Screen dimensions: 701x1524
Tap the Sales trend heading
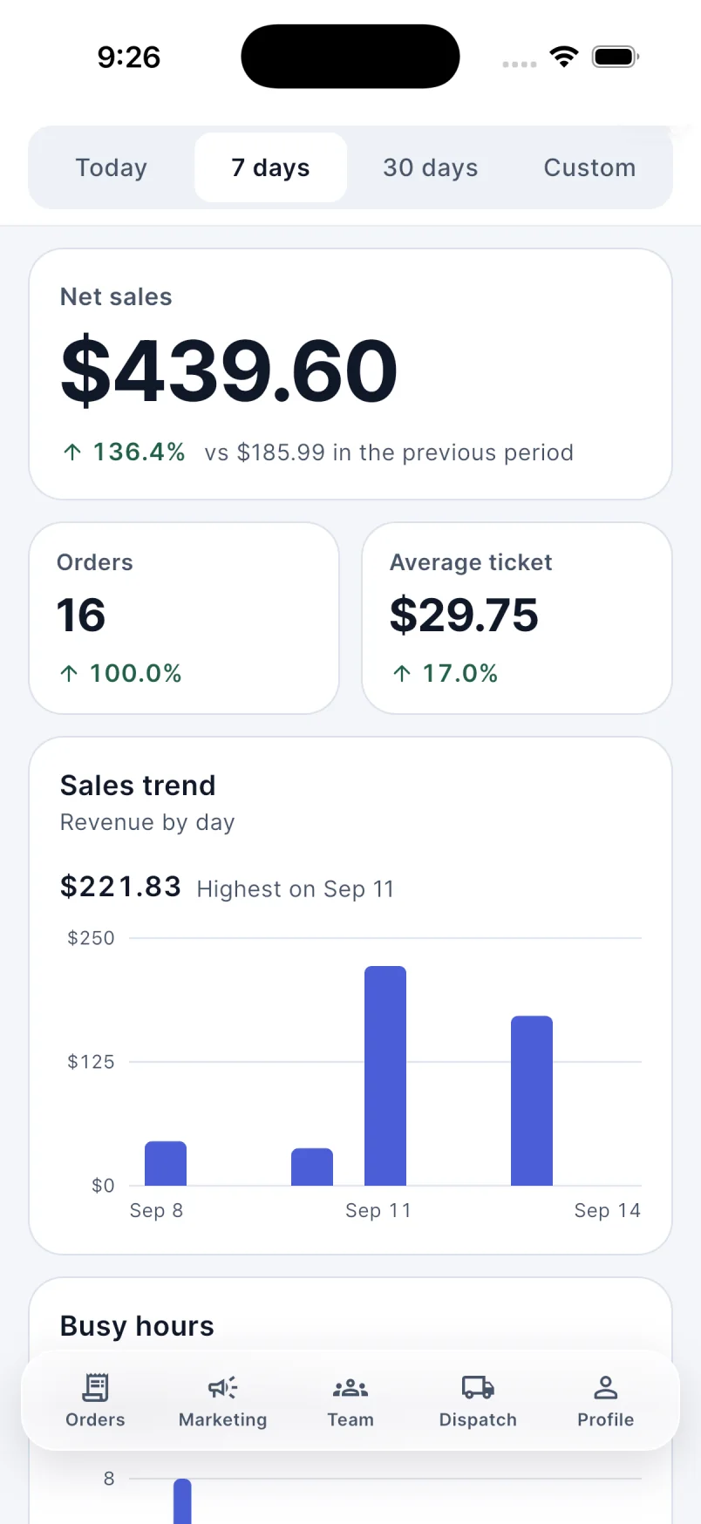pyautogui.click(x=138, y=786)
